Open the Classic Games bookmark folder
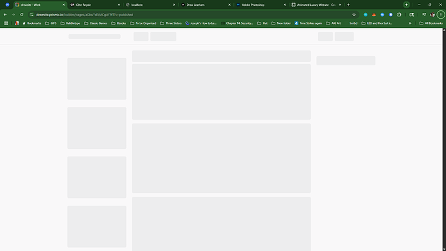This screenshot has height=251, width=446. pyautogui.click(x=96, y=23)
